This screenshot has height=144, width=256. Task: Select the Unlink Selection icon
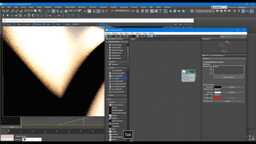(17, 11)
